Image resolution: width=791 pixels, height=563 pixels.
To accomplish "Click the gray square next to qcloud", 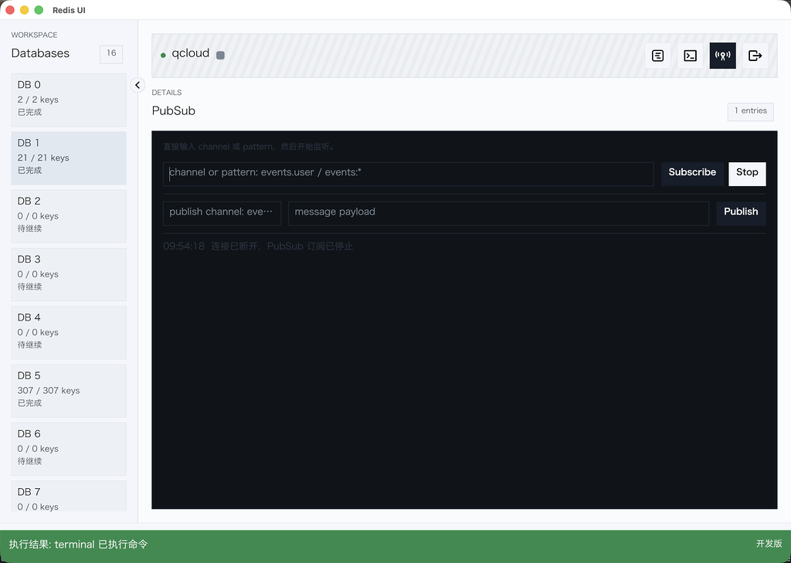I will click(220, 56).
